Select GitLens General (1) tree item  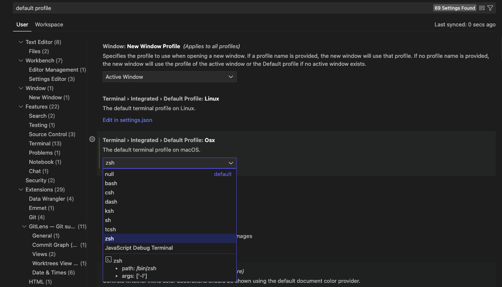tap(46, 236)
